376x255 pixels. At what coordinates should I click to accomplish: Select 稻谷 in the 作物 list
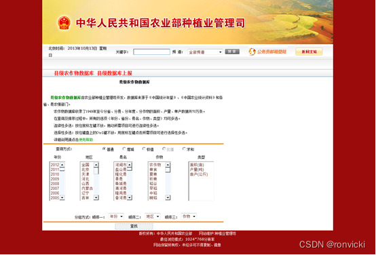tap(153, 184)
